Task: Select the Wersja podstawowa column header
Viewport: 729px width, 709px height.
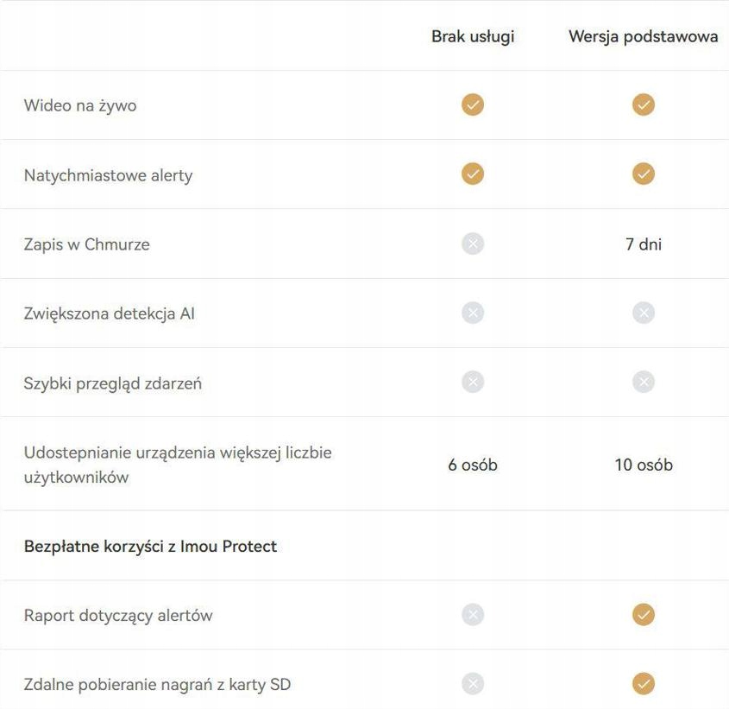Action: (644, 37)
